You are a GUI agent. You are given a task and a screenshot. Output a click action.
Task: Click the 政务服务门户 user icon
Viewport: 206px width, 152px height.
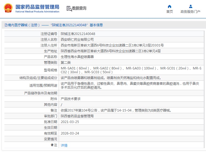tap(190, 6)
